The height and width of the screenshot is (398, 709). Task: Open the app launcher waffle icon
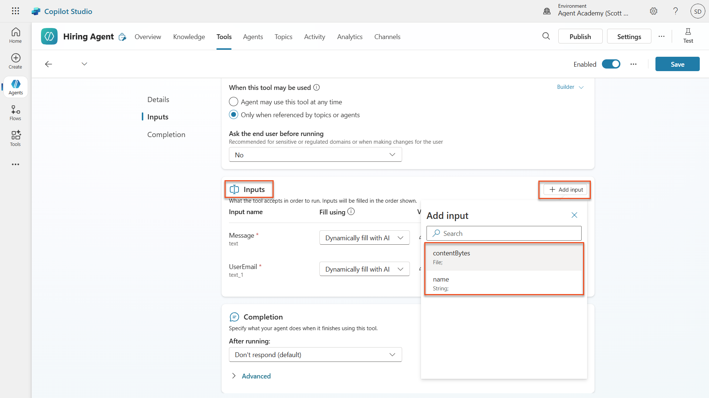tap(16, 11)
